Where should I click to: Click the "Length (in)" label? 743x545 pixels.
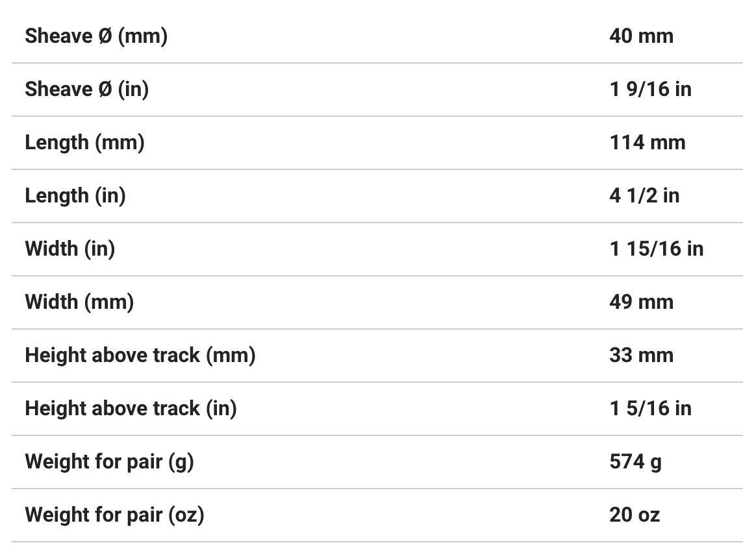tap(75, 196)
